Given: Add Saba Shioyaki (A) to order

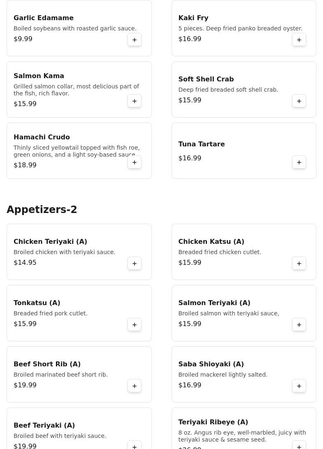Looking at the screenshot, I should [299, 386].
